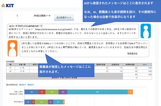Click the 履修科目数 column header

(101, 65)
